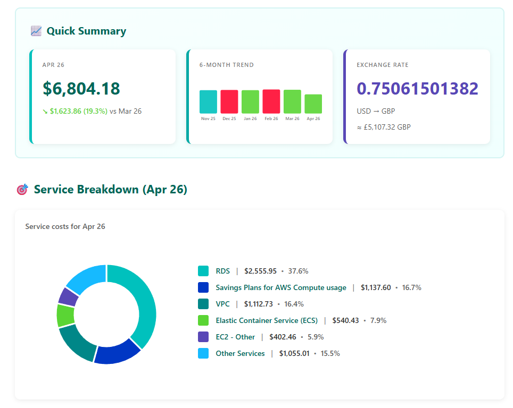Open the RDS service link
The image size is (513, 408).
coord(223,271)
